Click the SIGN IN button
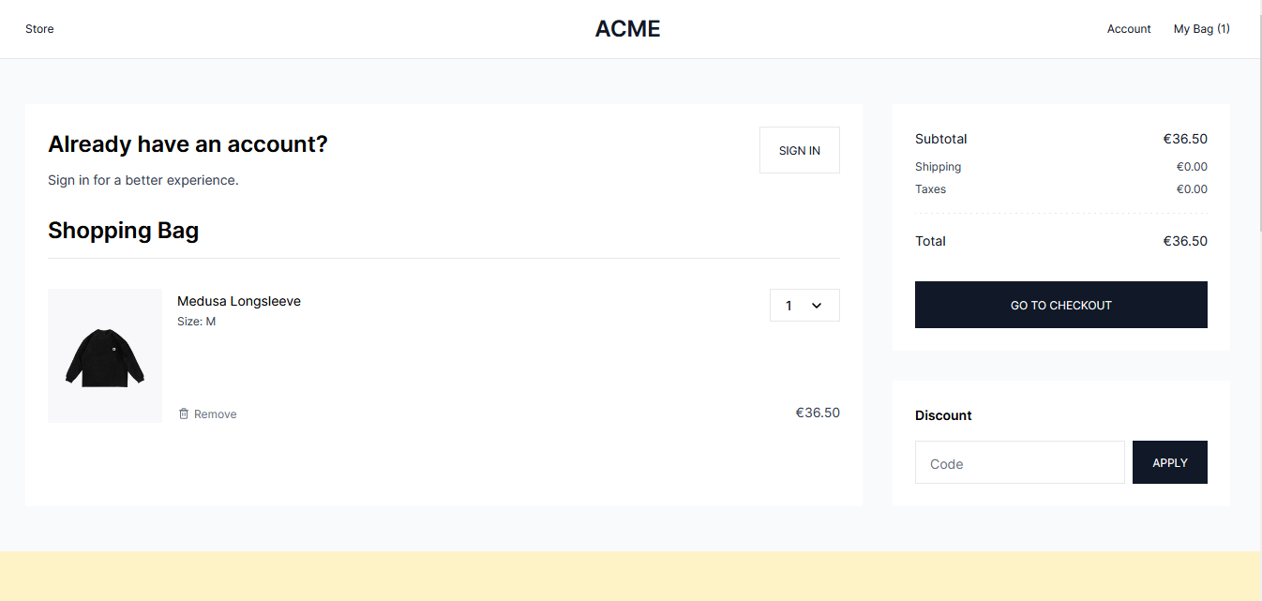 pos(800,150)
